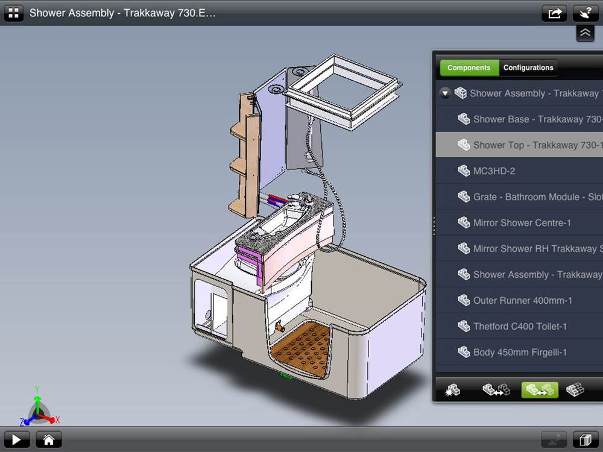
Task: Select the MC3HD-2 component
Action: point(494,171)
